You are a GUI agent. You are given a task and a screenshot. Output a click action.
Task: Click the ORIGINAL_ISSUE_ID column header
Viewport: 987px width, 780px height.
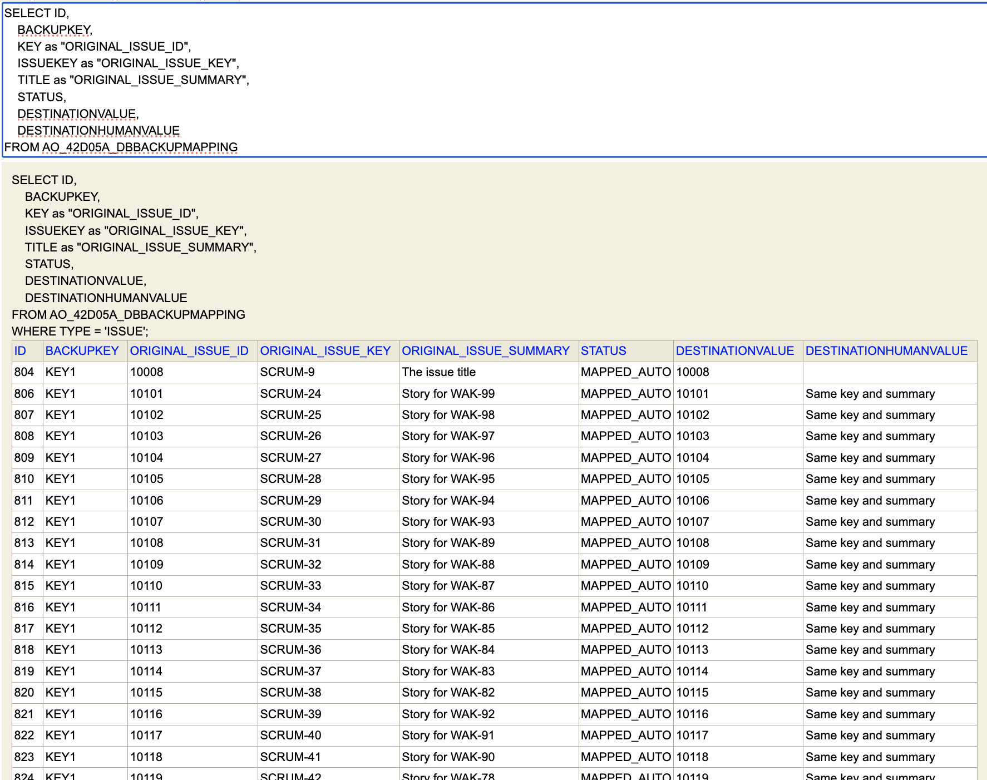pos(189,351)
